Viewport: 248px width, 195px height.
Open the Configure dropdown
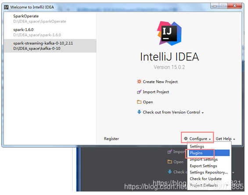198,139
